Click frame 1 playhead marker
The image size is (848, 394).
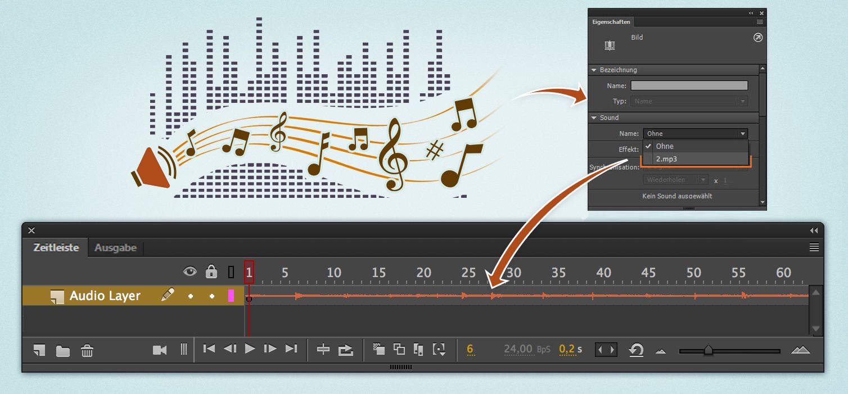tap(249, 272)
